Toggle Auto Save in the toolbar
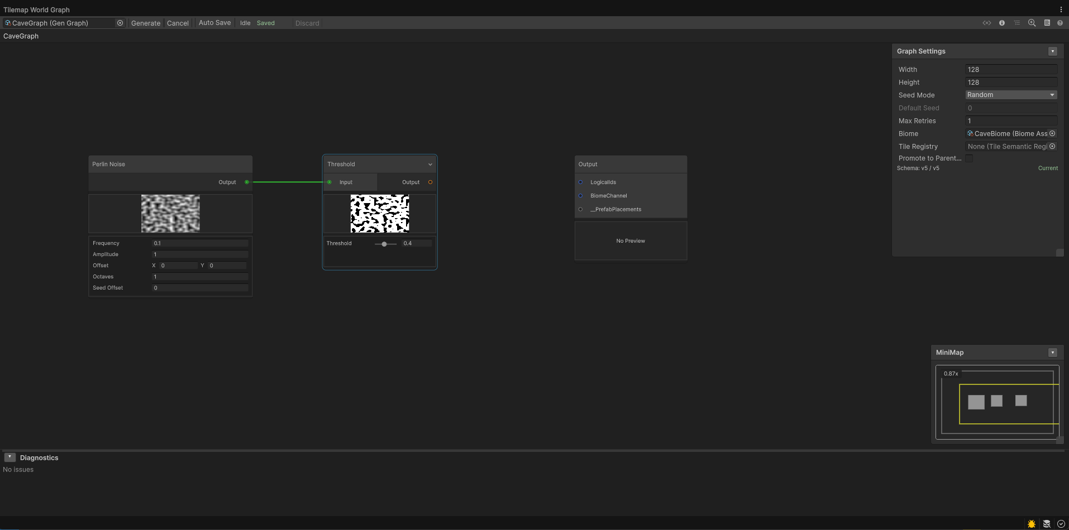Viewport: 1069px width, 530px height. click(214, 23)
